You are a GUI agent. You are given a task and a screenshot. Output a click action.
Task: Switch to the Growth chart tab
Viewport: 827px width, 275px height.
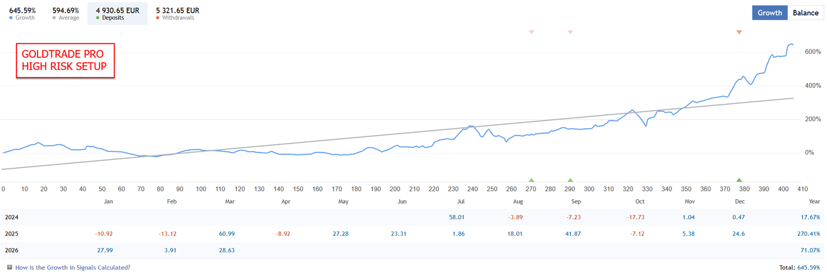click(770, 13)
